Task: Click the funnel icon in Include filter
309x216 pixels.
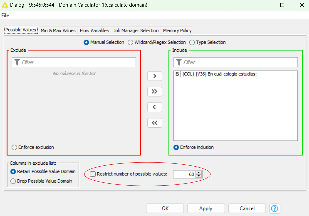Action: 179,62
